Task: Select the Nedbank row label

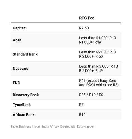Action: pyautogui.click(x=20, y=69)
